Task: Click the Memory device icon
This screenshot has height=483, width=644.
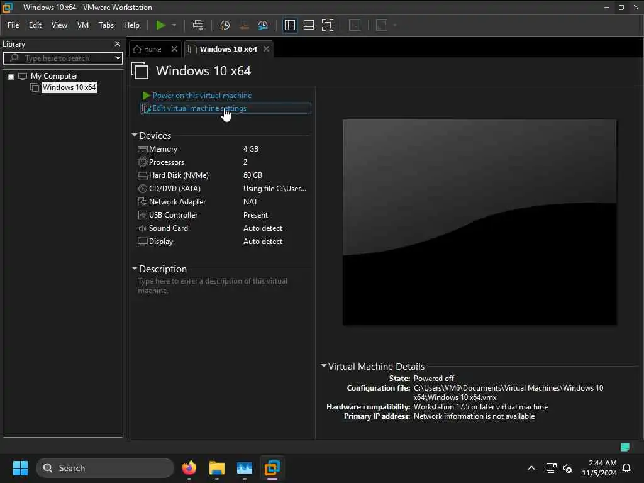Action: click(x=143, y=149)
